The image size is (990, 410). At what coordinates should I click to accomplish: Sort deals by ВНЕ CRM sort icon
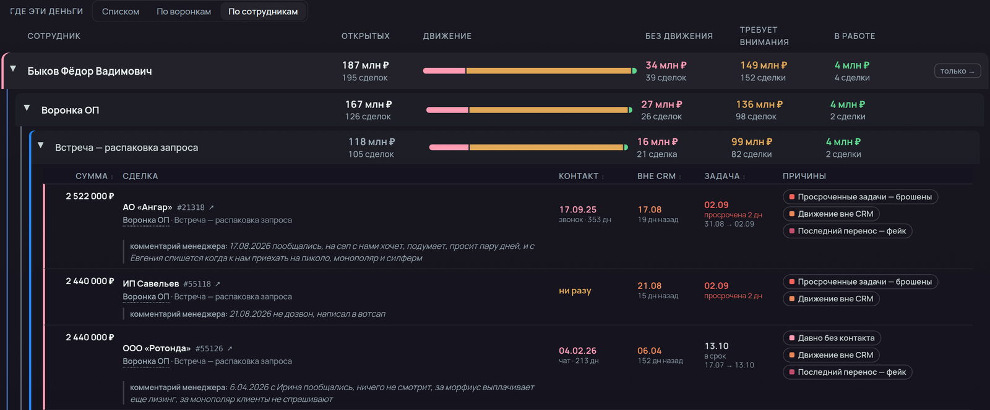(x=680, y=177)
